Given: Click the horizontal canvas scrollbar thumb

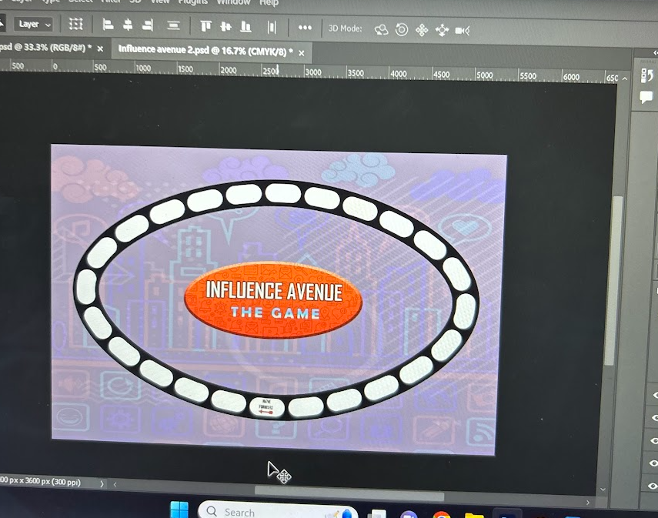Looking at the screenshot, I should point(349,493).
